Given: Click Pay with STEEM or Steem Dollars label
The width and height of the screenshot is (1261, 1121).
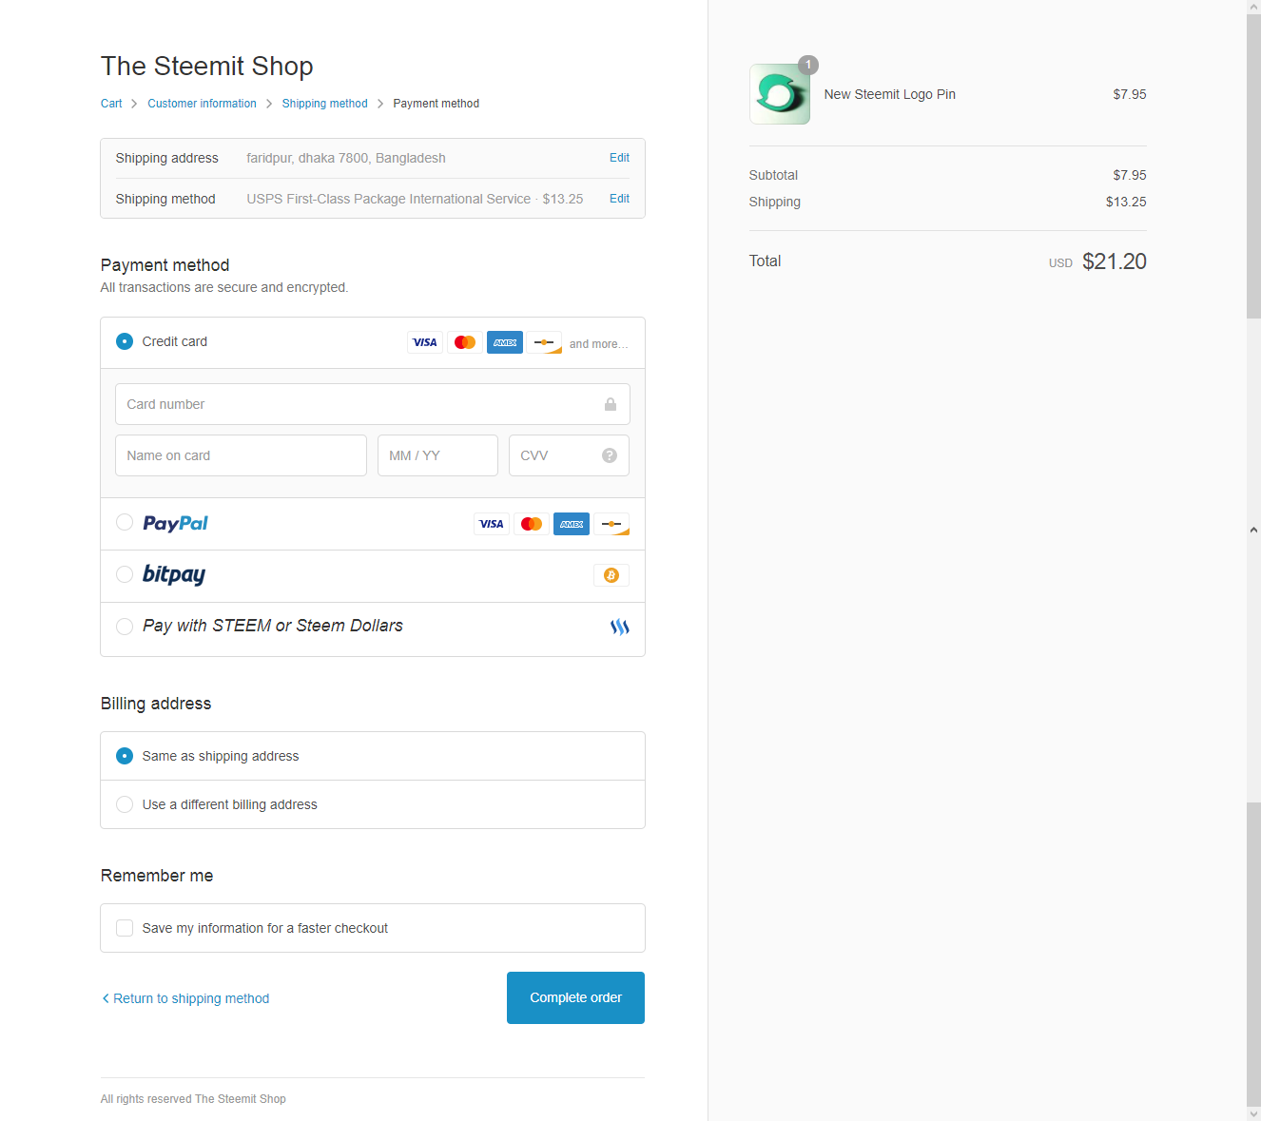Looking at the screenshot, I should tap(273, 626).
